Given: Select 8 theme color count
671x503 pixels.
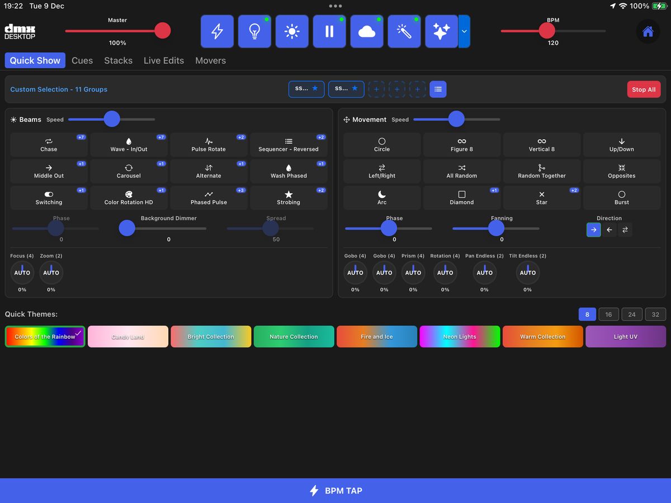Looking at the screenshot, I should (x=587, y=314).
